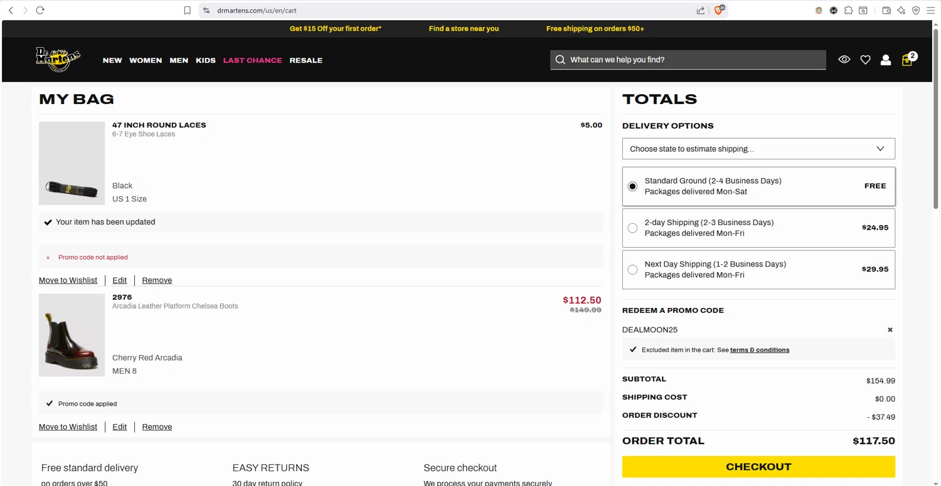The image size is (941, 486).
Task: Click the black circular W extension icon
Action: pos(834,10)
